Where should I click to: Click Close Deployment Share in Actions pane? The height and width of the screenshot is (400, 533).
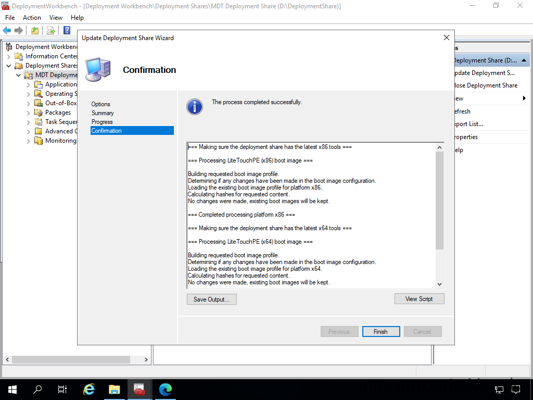486,85
